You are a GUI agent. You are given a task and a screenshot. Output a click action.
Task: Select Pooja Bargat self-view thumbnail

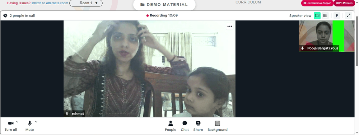coord(327,36)
